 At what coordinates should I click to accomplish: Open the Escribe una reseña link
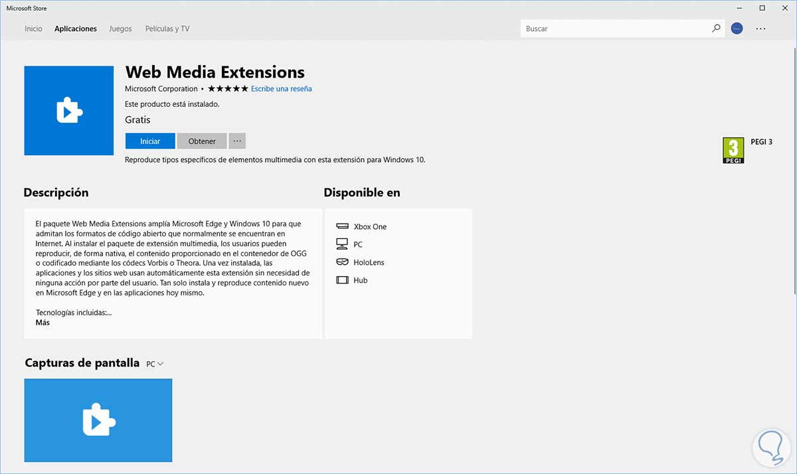coord(281,88)
